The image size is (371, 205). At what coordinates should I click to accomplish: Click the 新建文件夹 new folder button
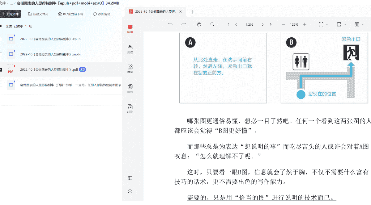[38, 14]
